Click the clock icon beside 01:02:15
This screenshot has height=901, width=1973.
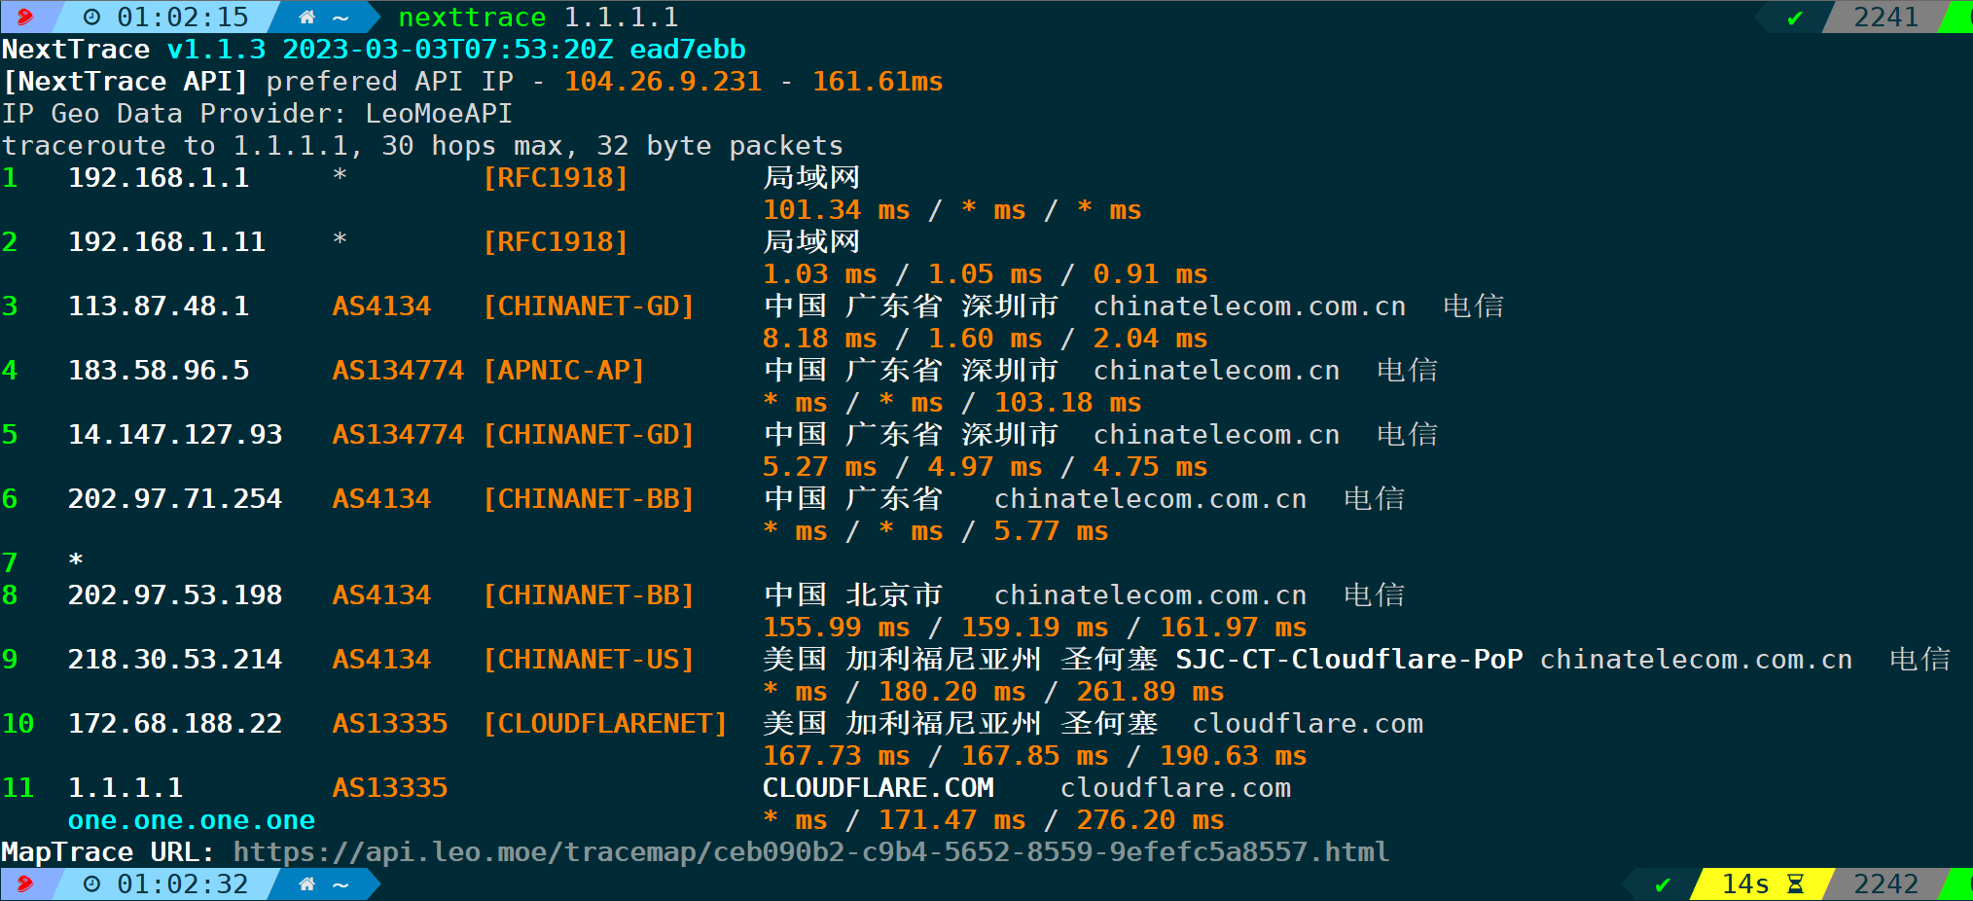(92, 17)
